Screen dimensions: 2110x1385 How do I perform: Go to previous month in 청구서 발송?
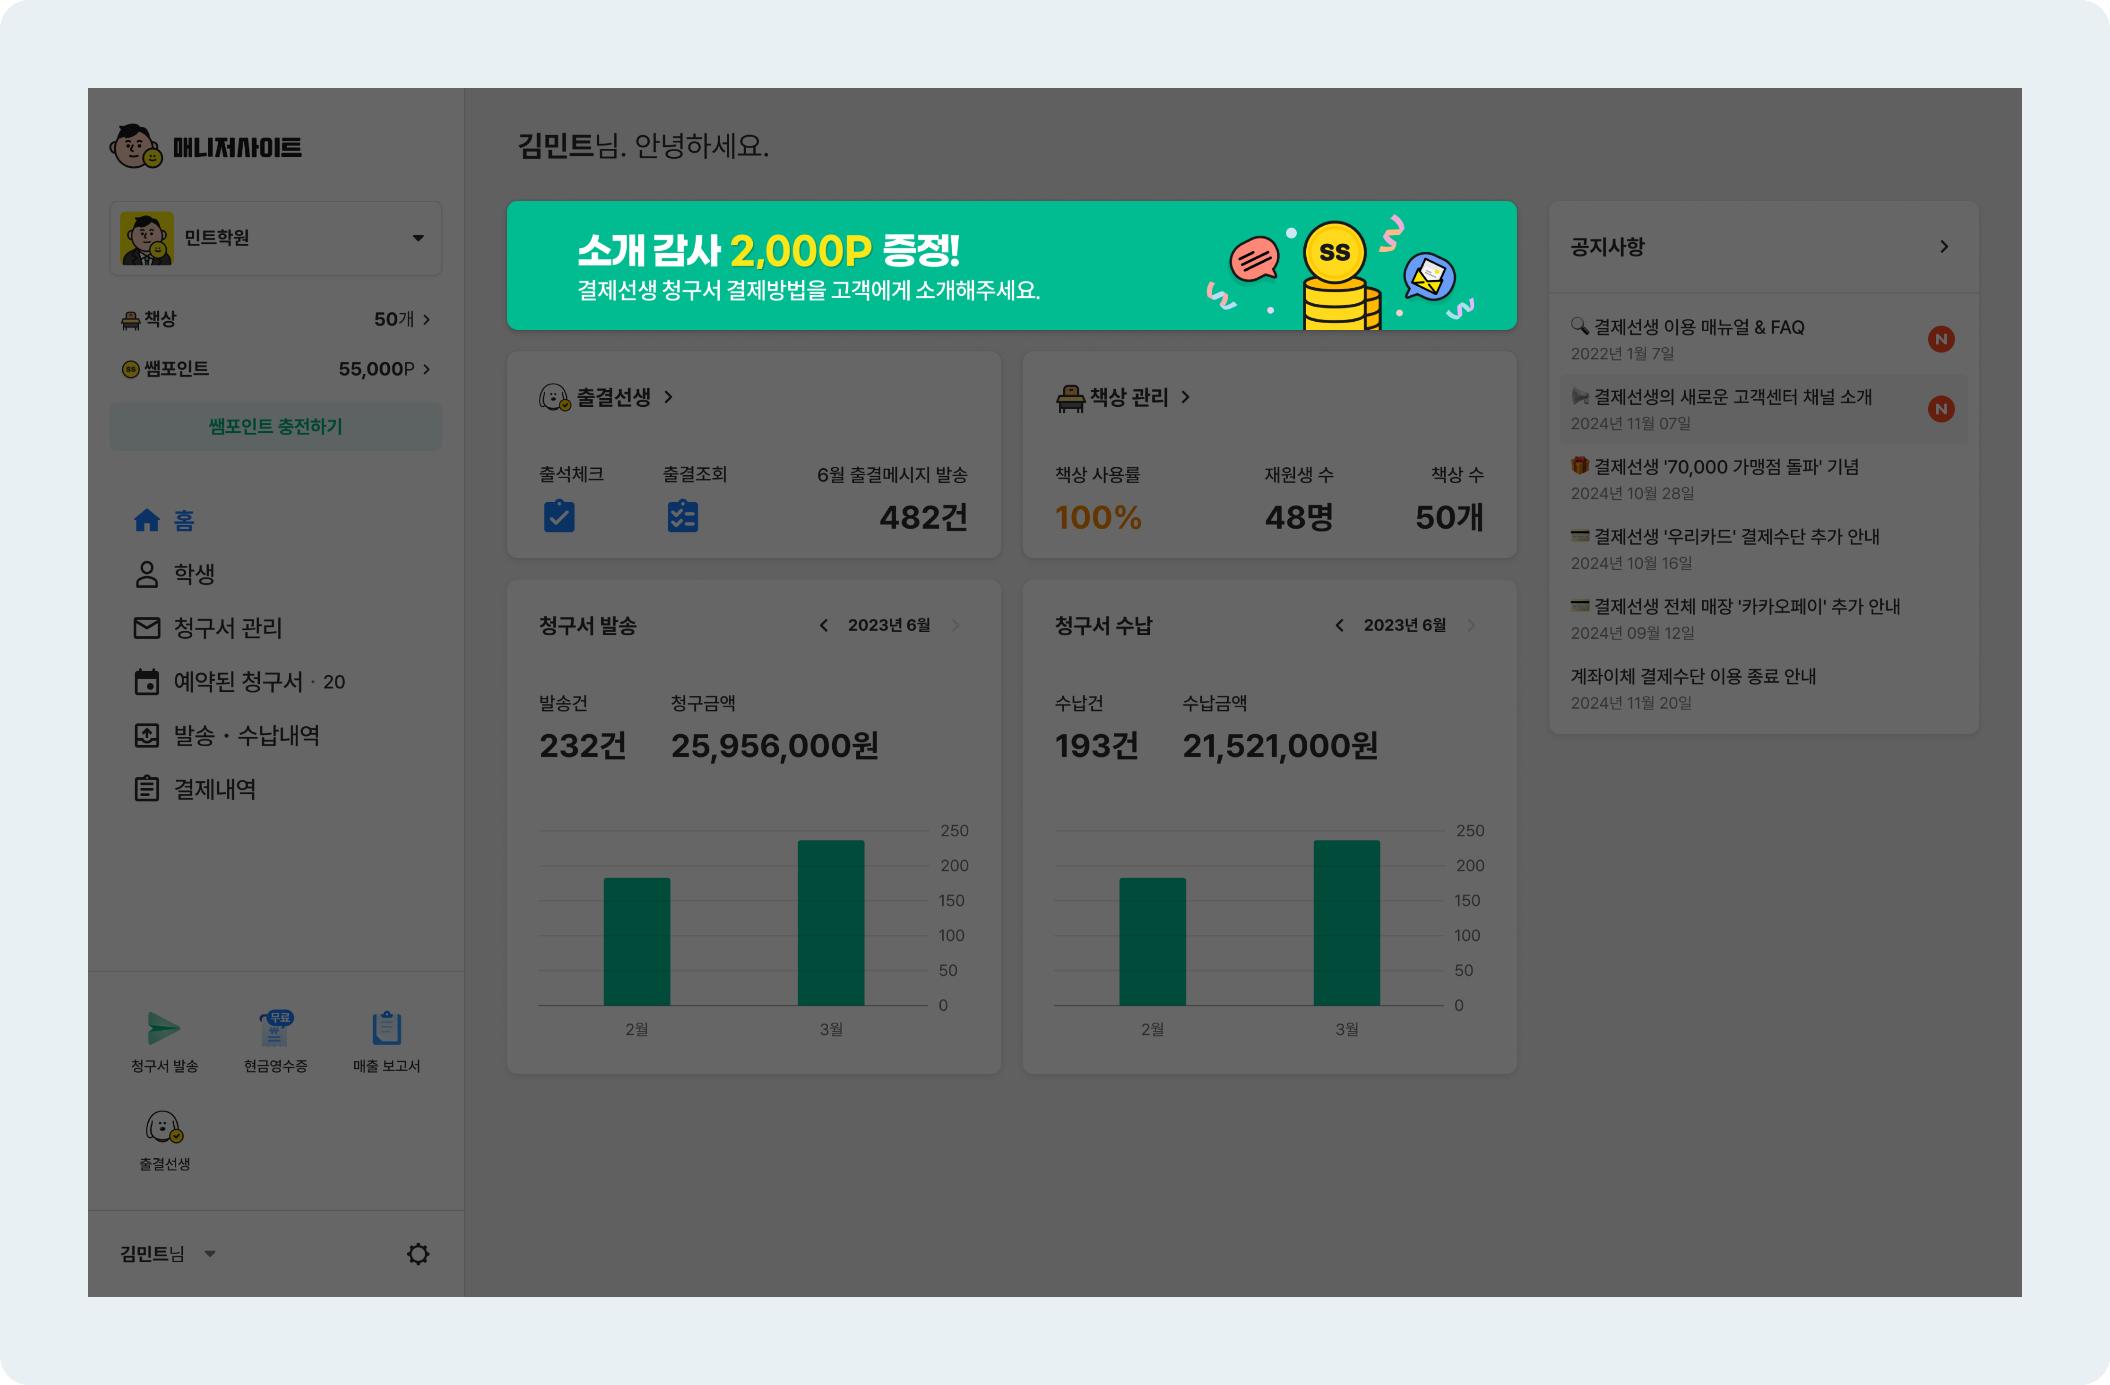coord(823,625)
